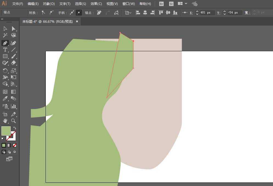Select the Rotate tool

5,71
